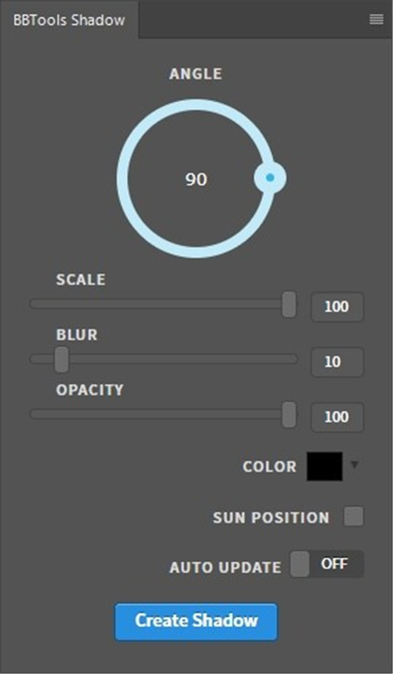Image resolution: width=393 pixels, height=674 pixels.
Task: Click the Blur slider handle
Action: (x=60, y=358)
